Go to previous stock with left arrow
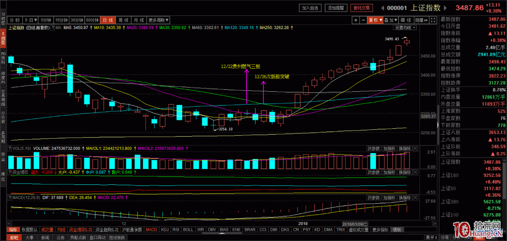The image size is (507, 241). 383,8
